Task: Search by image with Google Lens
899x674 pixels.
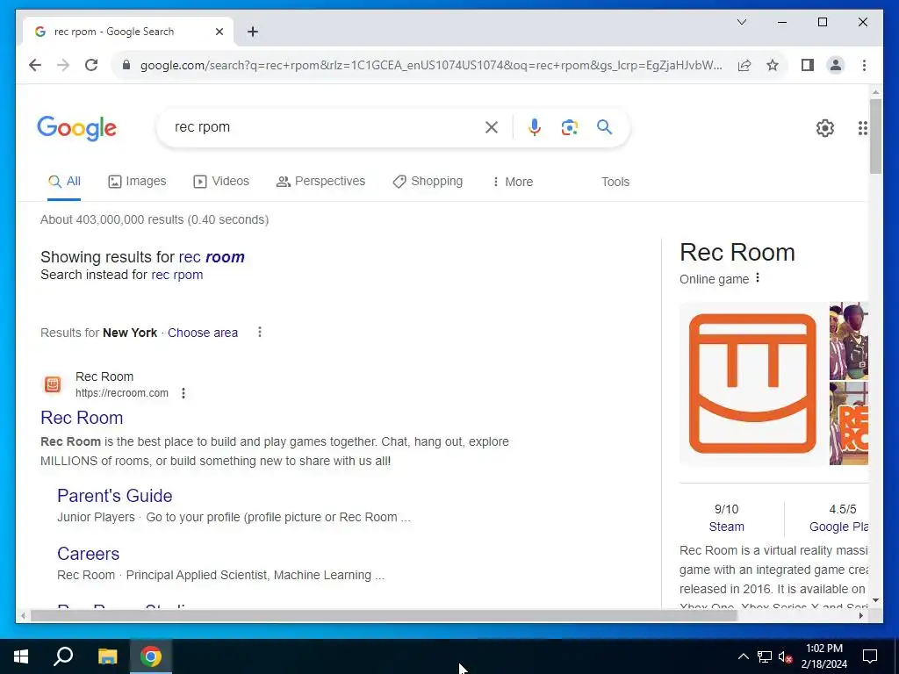Action: [x=569, y=127]
